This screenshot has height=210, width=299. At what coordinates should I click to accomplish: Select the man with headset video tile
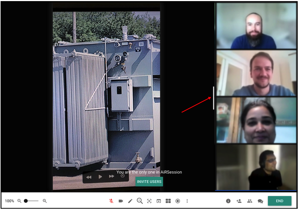[x=256, y=167]
